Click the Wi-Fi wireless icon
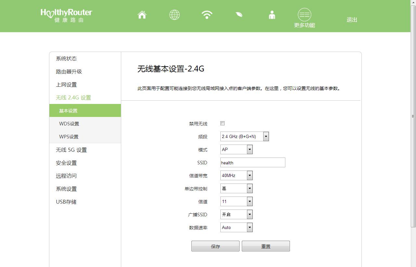The height and width of the screenshot is (267, 416). point(207,15)
